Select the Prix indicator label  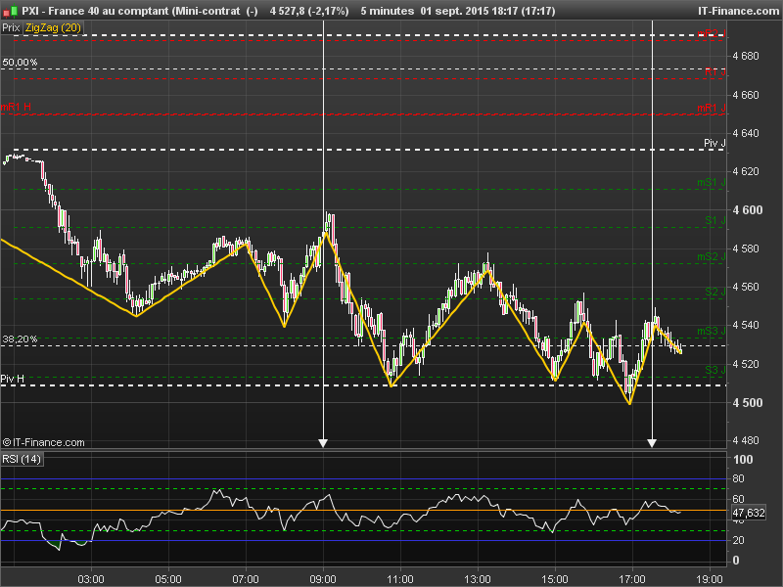[x=11, y=28]
